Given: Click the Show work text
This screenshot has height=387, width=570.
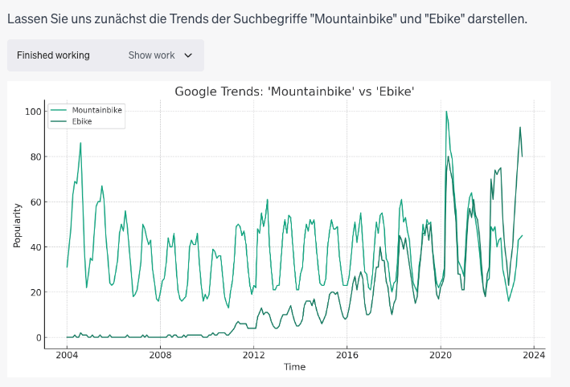Looking at the screenshot, I should pyautogui.click(x=151, y=55).
